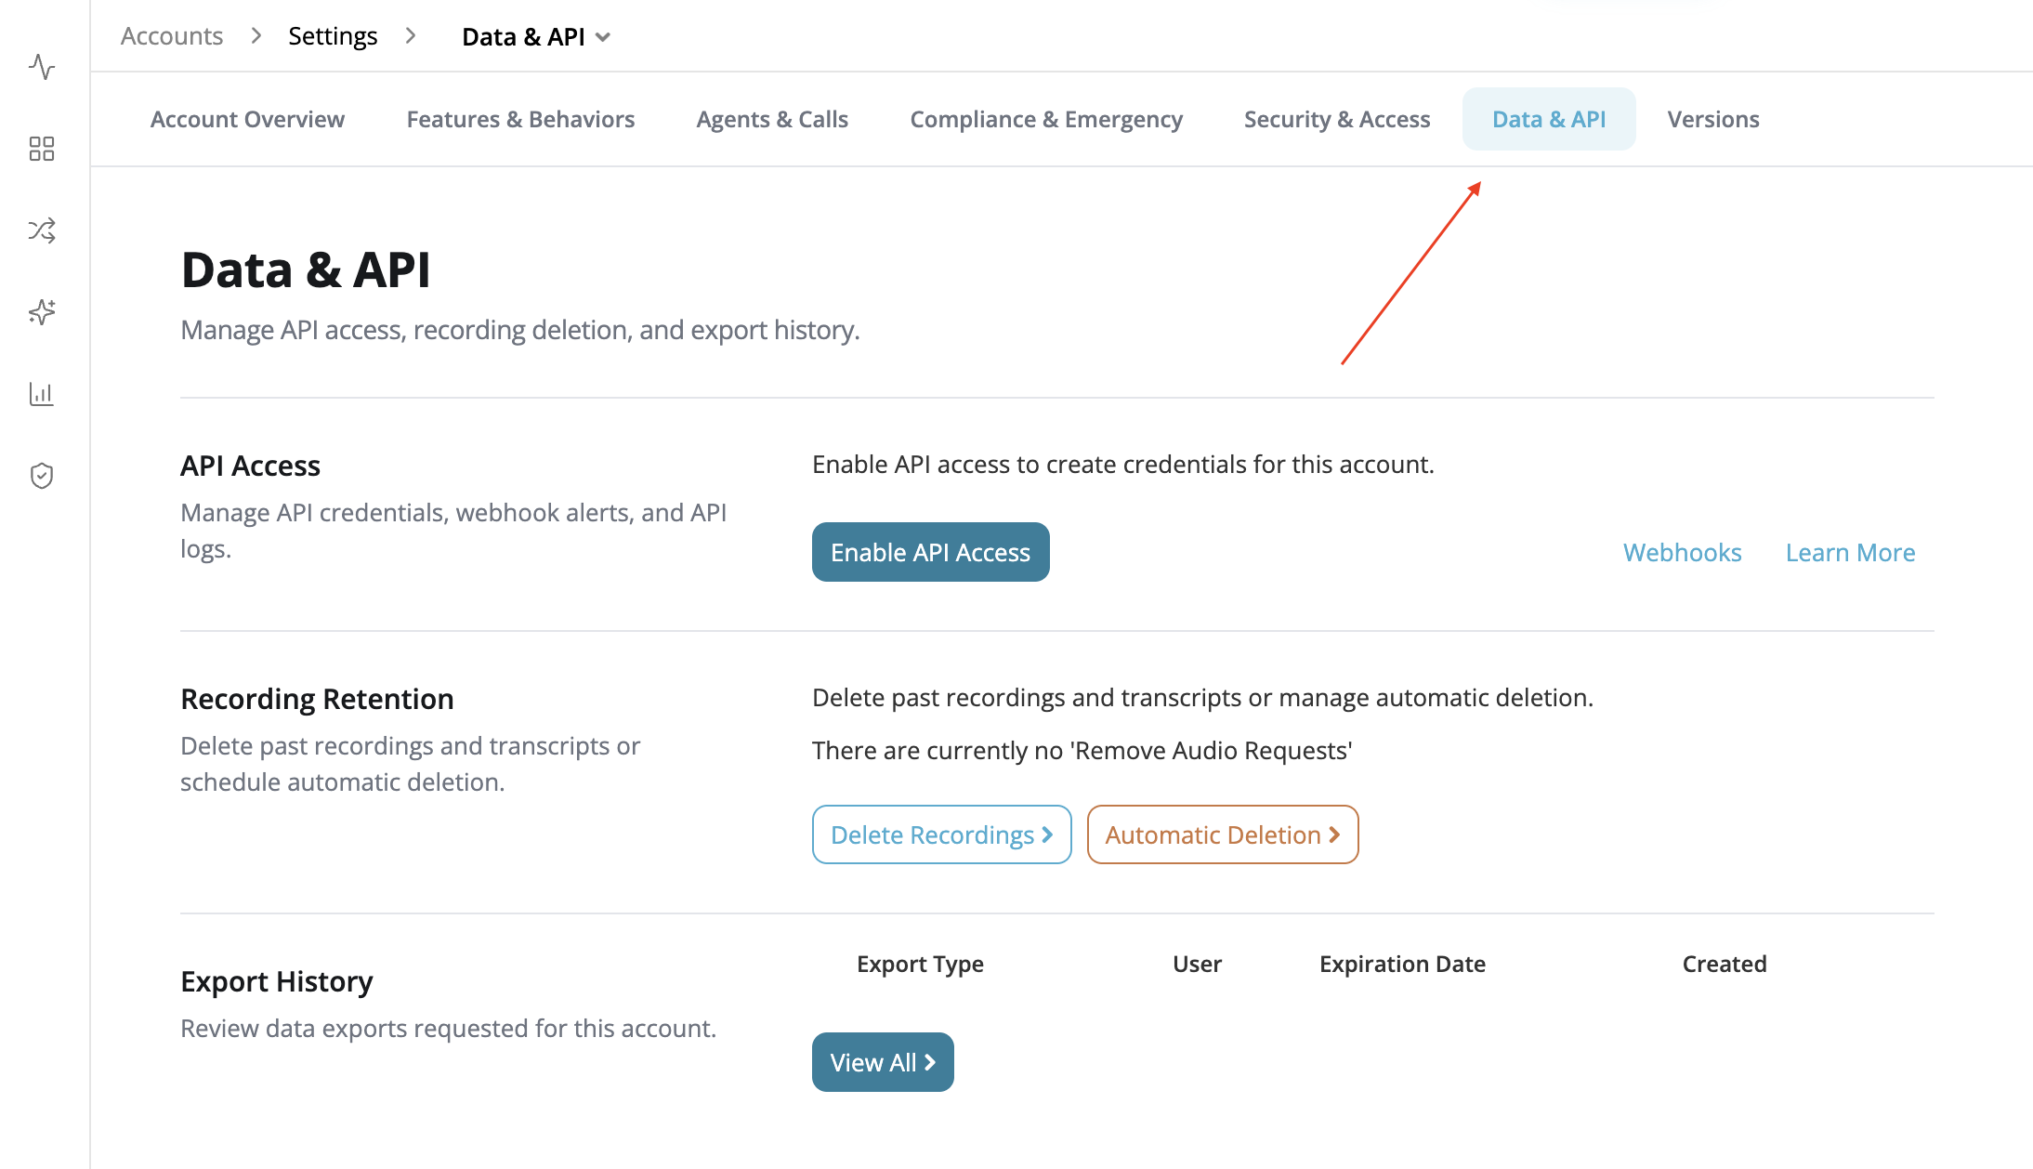Go to the Compliance & Emergency tab

tap(1046, 119)
